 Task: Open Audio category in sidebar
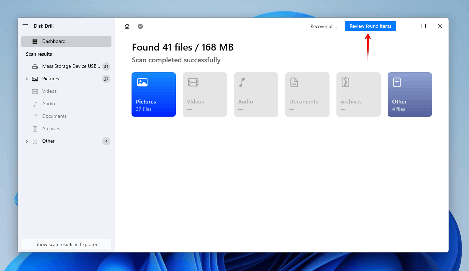tap(66, 104)
